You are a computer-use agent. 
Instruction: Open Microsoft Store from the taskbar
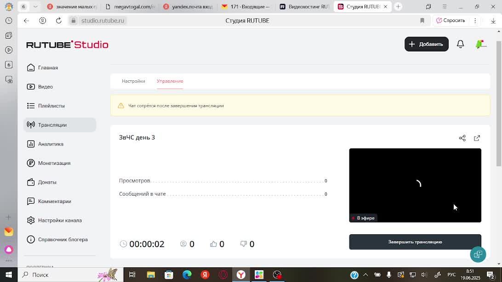coord(169,275)
